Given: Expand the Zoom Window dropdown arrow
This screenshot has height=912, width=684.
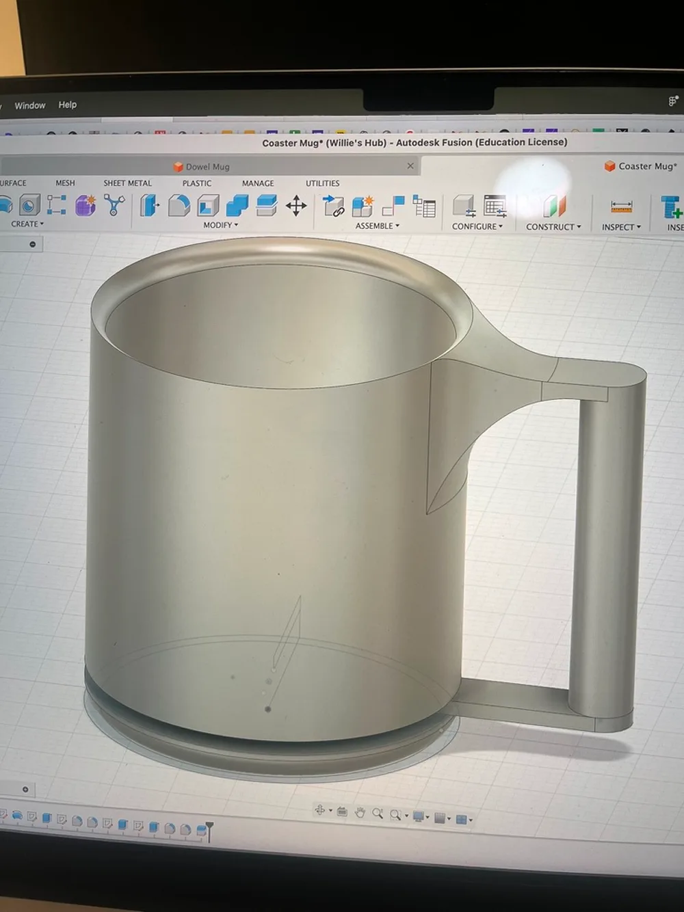Looking at the screenshot, I should pyautogui.click(x=406, y=816).
